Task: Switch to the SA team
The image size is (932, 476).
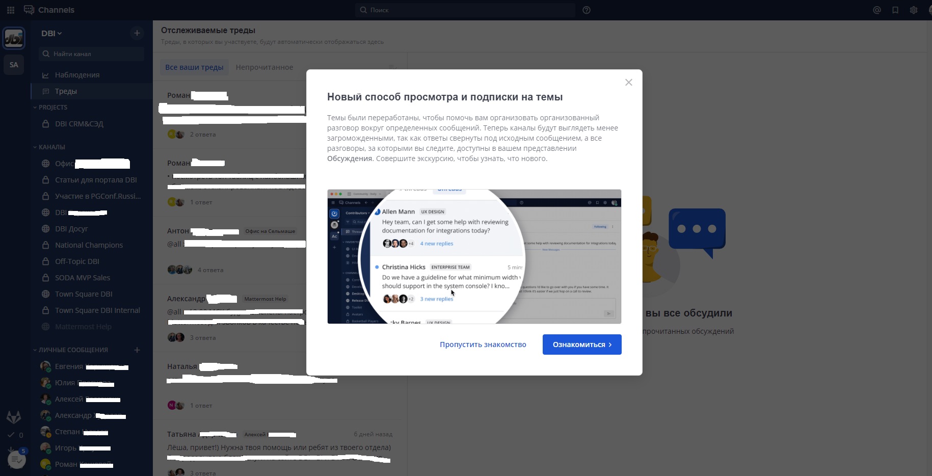Action: 14,65
